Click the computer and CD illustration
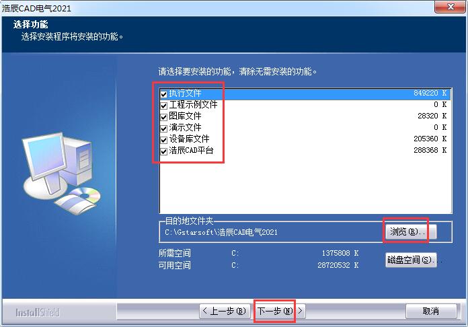Viewport: 468px width, 327px height. click(x=61, y=173)
